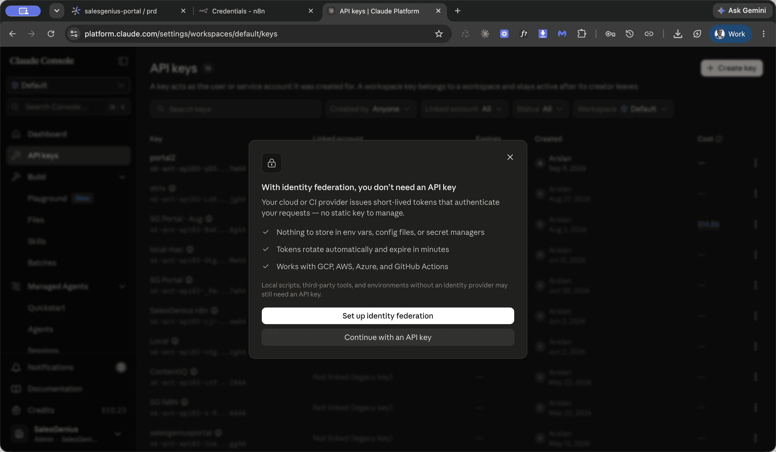The width and height of the screenshot is (776, 452).
Task: Click Set up identity federation
Action: point(388,316)
